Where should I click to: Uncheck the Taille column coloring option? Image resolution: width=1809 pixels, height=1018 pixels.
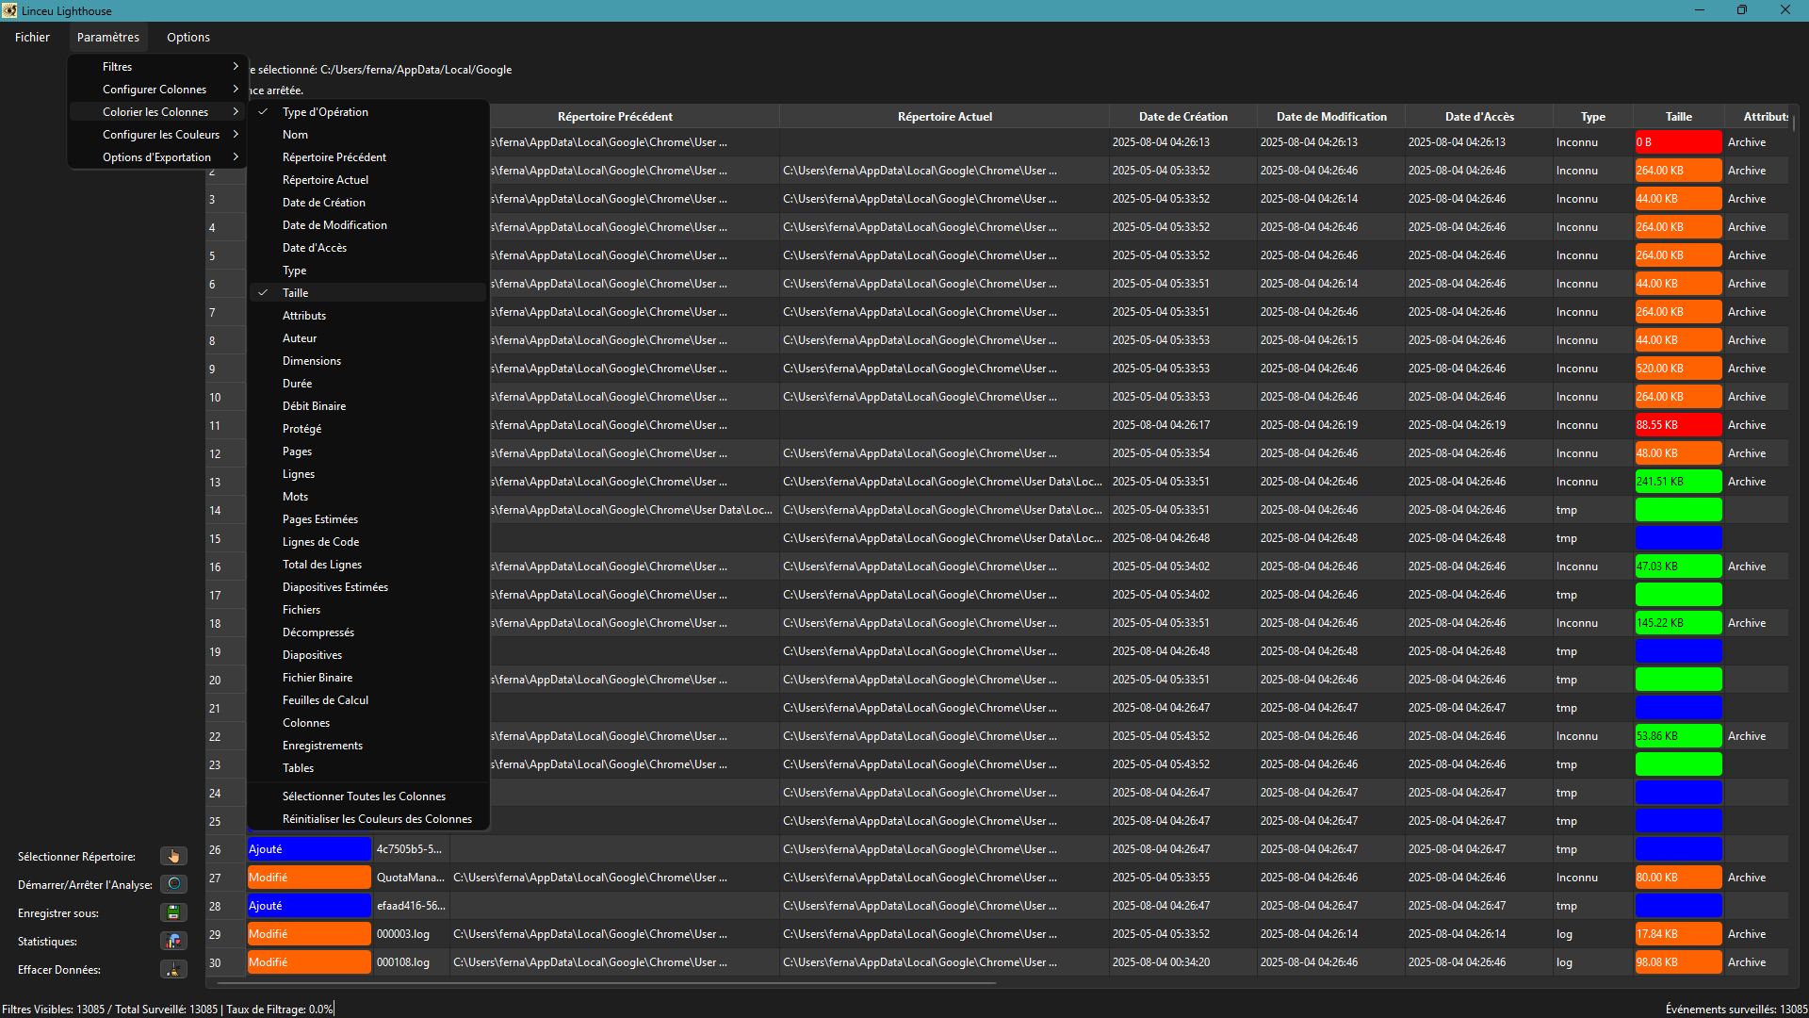pyautogui.click(x=296, y=293)
